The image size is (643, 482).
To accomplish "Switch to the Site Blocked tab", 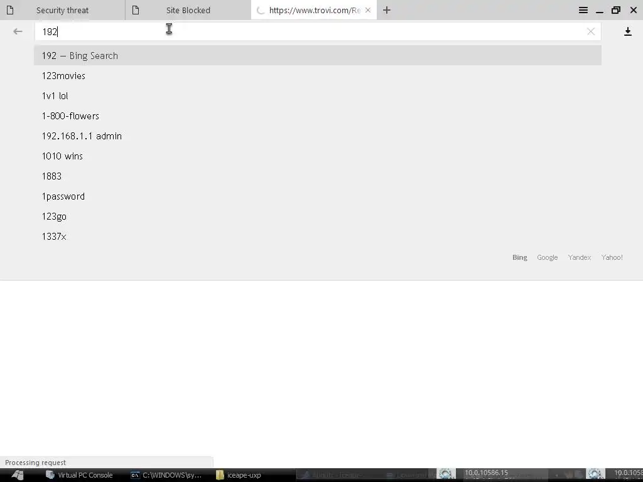I will pos(188,10).
